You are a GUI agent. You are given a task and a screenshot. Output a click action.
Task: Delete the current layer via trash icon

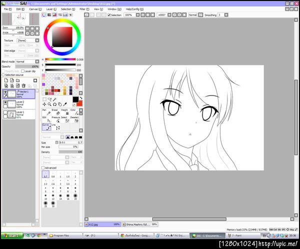[x=23, y=85]
